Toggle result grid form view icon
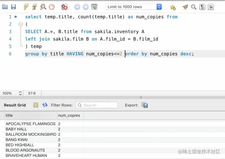The image size is (225, 159). (36, 105)
